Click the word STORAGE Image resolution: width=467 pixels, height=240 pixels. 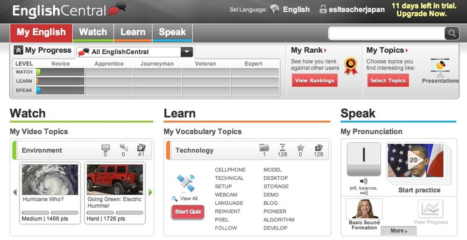(276, 186)
